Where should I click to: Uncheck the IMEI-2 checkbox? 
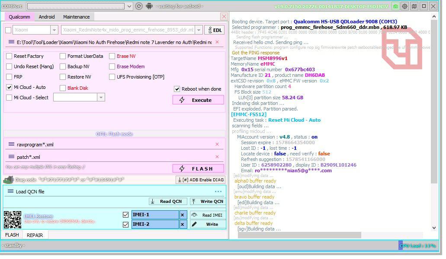pyautogui.click(x=125, y=224)
